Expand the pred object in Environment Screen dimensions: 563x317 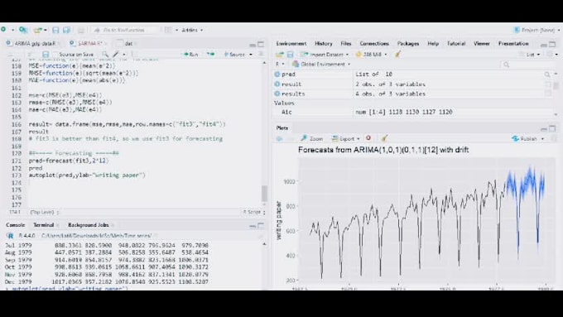tap(277, 74)
